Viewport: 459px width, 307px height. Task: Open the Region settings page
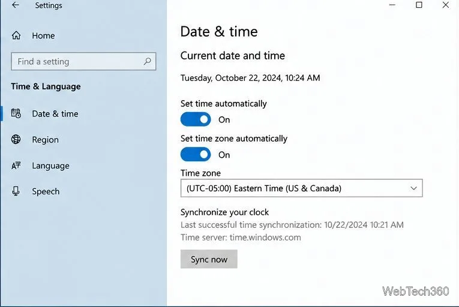tap(46, 140)
